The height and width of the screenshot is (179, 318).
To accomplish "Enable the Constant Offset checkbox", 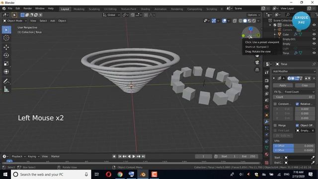I will click(275, 104).
